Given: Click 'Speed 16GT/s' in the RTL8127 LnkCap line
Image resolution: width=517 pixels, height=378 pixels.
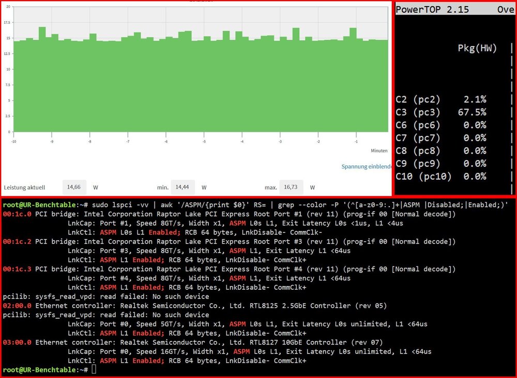Looking at the screenshot, I should (161, 351).
